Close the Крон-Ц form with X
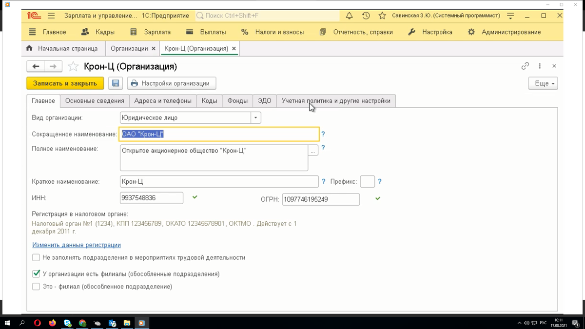 pyautogui.click(x=554, y=66)
